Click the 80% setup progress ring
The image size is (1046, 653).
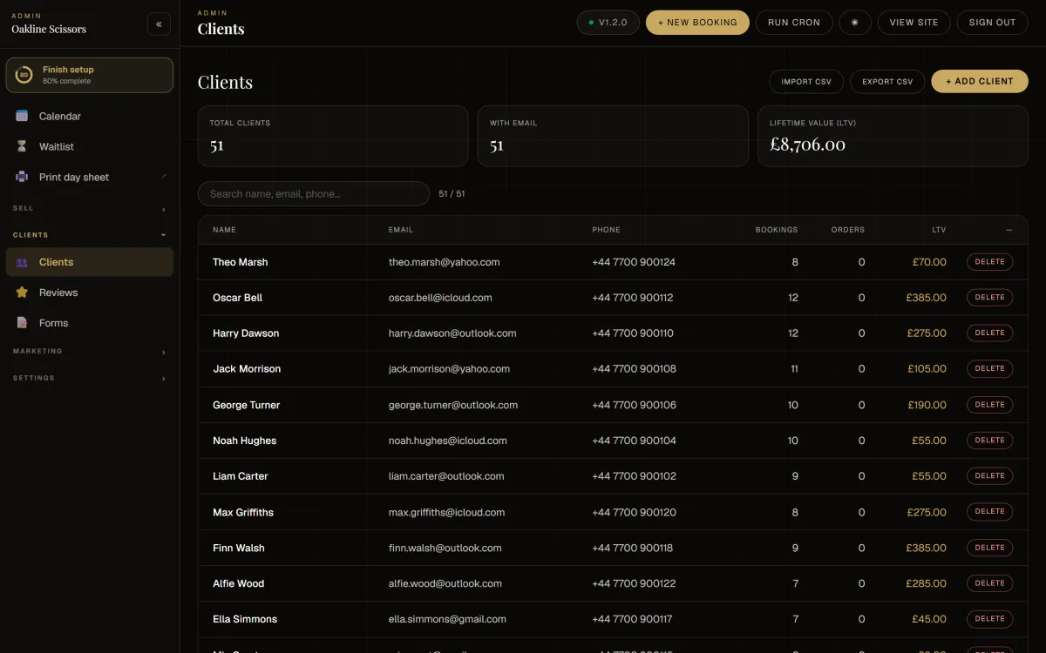[x=24, y=75]
